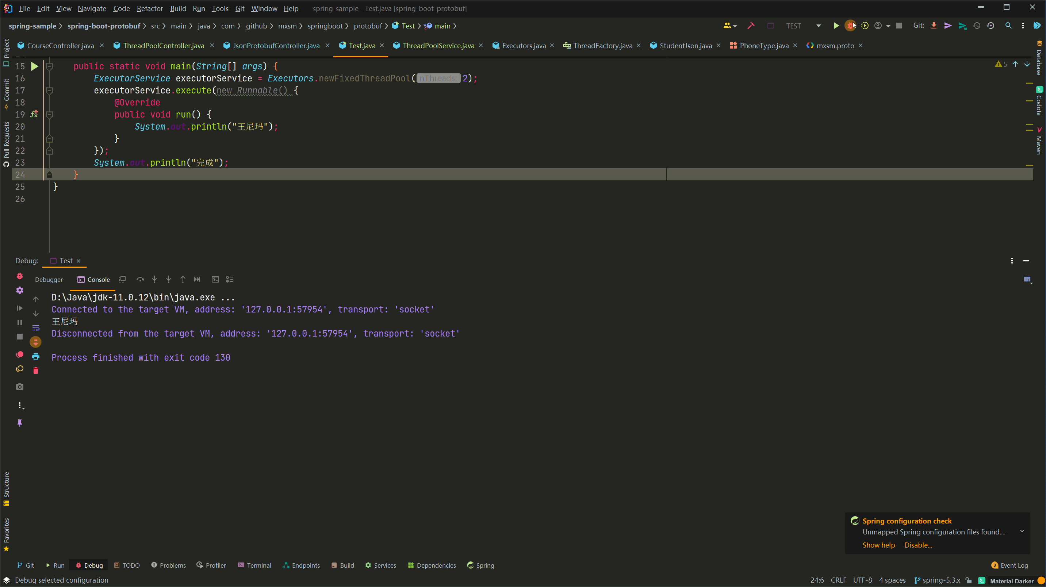Open the Search Everywhere magnifier icon

1008,26
